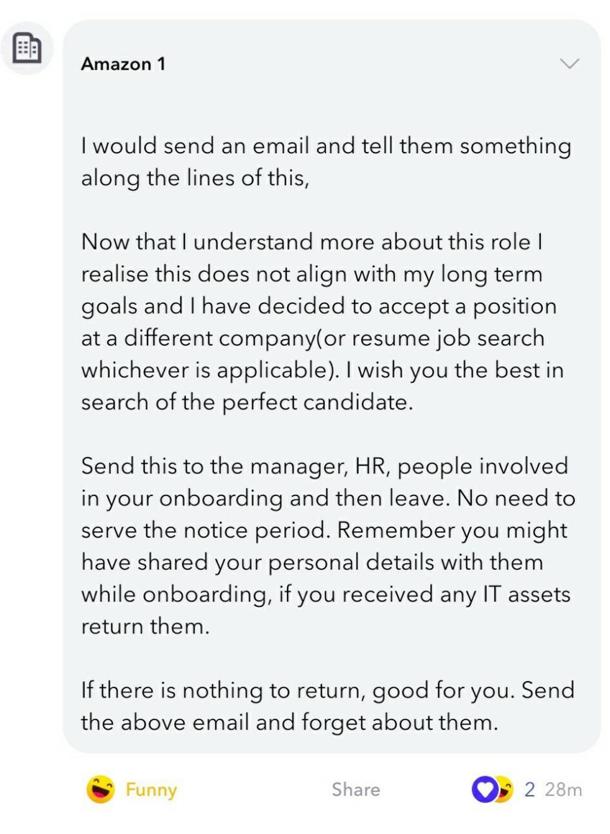The image size is (610, 834).
Task: Expand the comment options chevron
Action: coord(569,64)
